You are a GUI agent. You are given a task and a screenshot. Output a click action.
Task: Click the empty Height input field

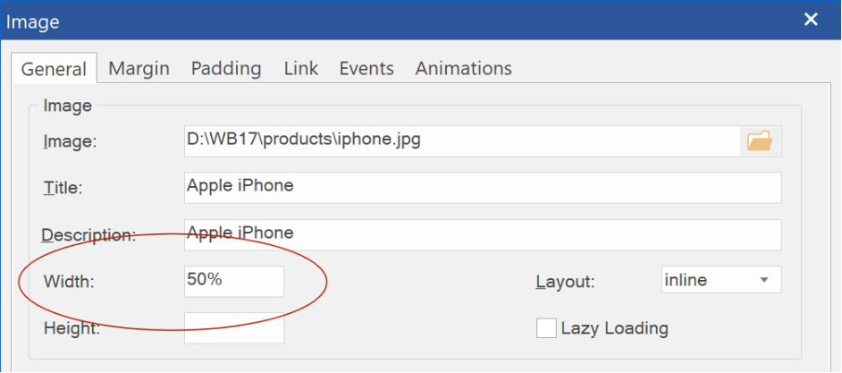234,328
